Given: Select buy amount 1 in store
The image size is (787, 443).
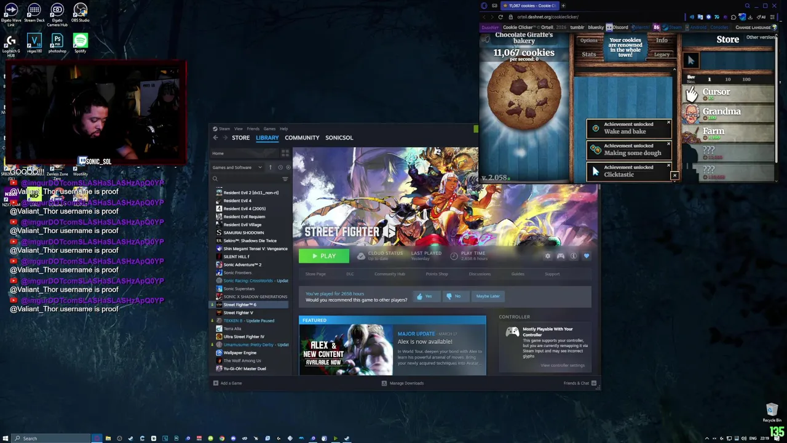Looking at the screenshot, I should (709, 79).
